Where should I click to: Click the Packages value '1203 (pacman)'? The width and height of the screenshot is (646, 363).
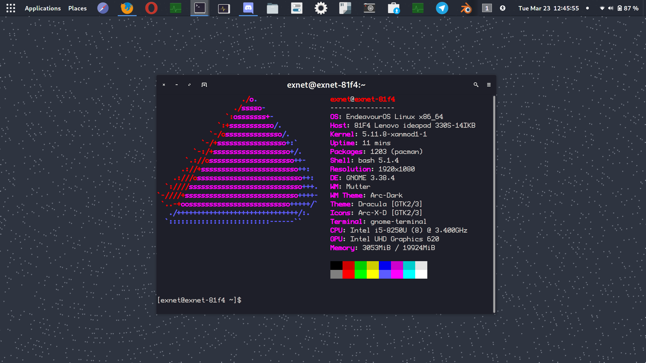pyautogui.click(x=396, y=152)
